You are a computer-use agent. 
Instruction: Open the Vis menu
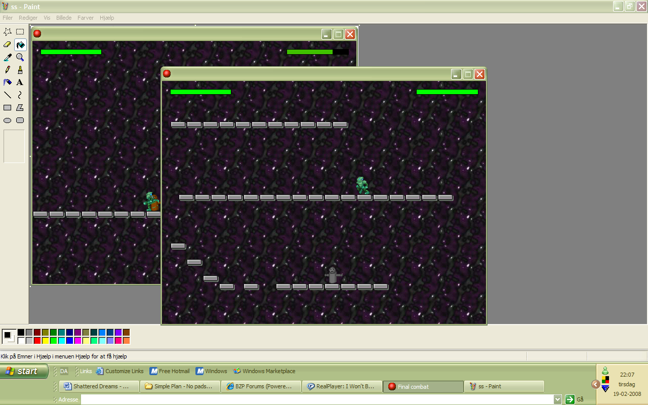point(47,18)
